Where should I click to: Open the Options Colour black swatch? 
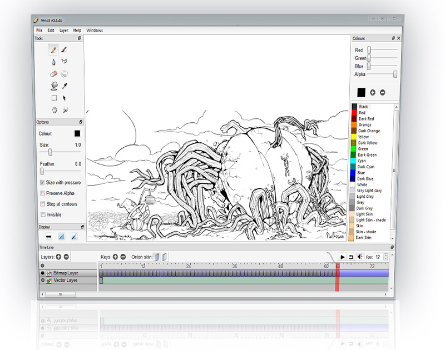[77, 133]
